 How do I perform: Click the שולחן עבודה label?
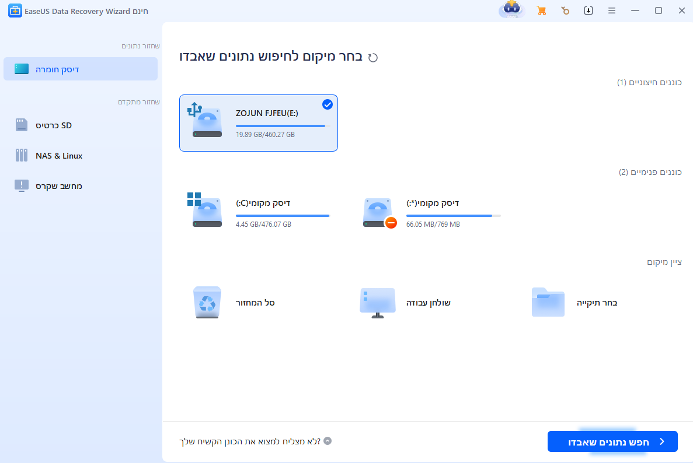[429, 303]
